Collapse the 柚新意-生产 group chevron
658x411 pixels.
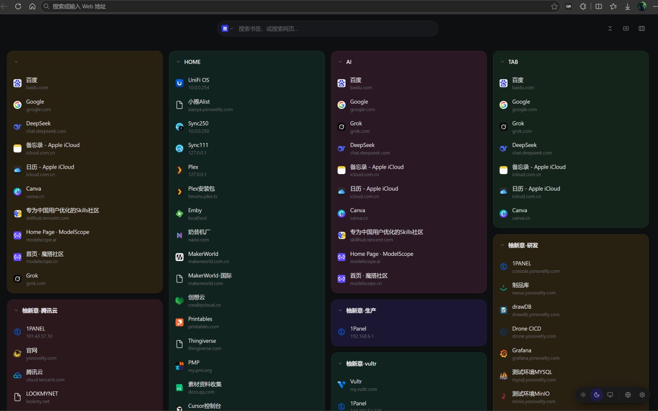tap(340, 310)
